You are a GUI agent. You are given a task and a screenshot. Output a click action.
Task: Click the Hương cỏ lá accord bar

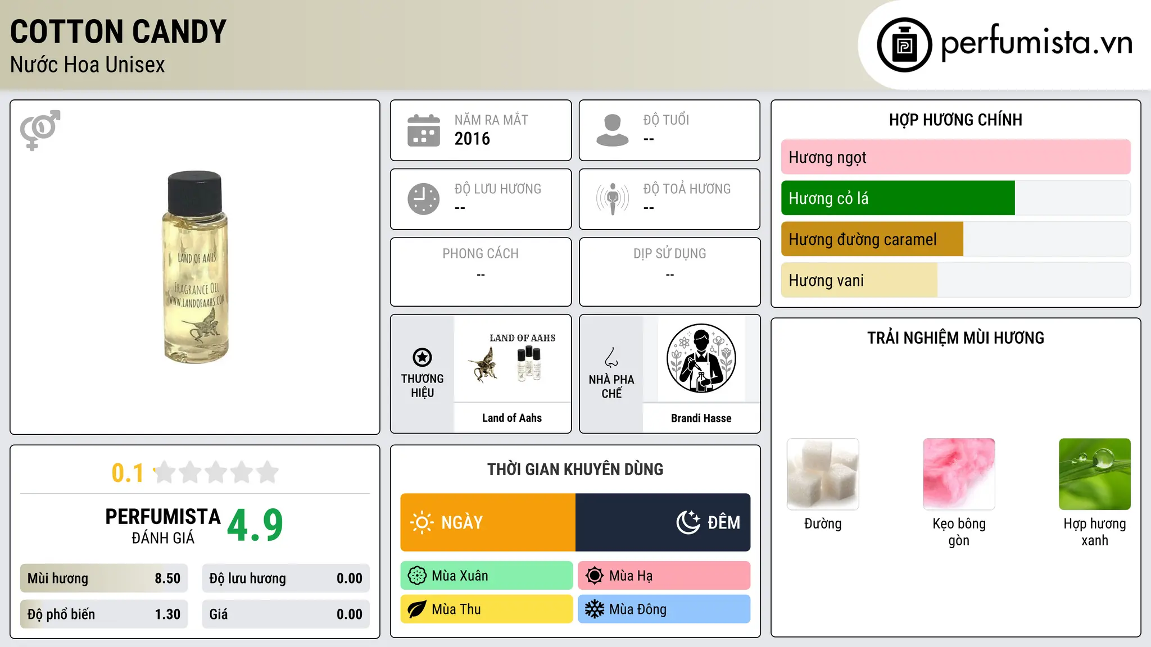[956, 198]
